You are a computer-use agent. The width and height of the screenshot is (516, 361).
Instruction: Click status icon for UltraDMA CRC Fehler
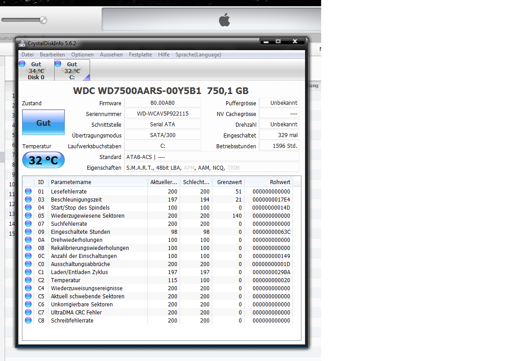pos(28,312)
